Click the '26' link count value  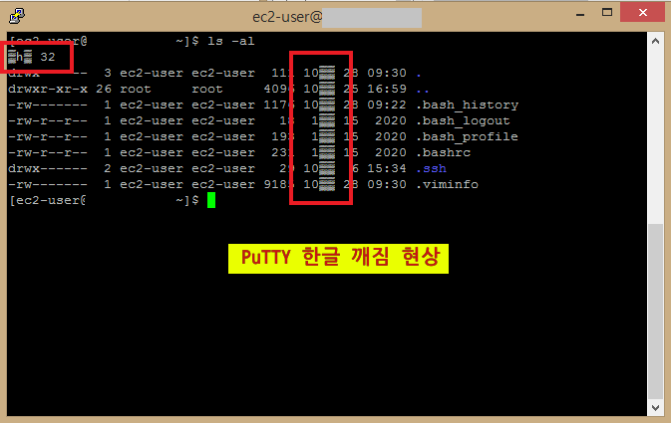click(x=104, y=89)
